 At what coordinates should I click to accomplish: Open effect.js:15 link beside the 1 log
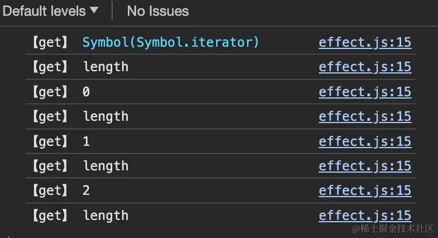pyautogui.click(x=365, y=141)
